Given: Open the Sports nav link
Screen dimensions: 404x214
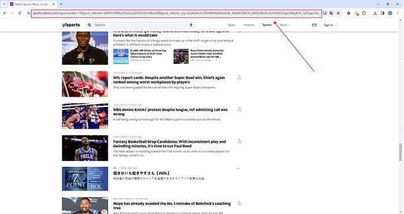Looking at the screenshot, I should (267, 25).
